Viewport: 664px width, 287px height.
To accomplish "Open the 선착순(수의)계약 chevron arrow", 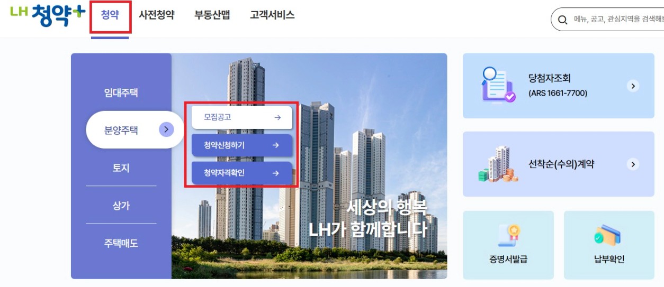I will 633,164.
